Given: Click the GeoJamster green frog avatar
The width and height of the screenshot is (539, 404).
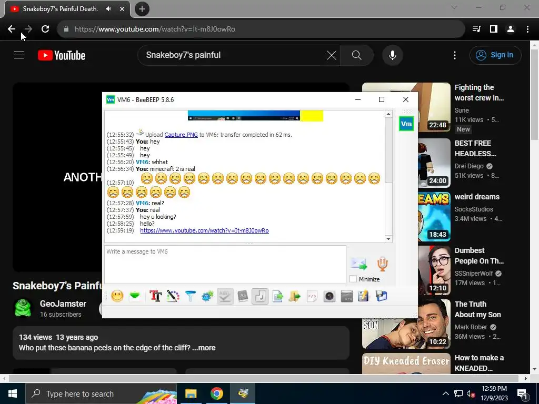Looking at the screenshot, I should (x=23, y=308).
